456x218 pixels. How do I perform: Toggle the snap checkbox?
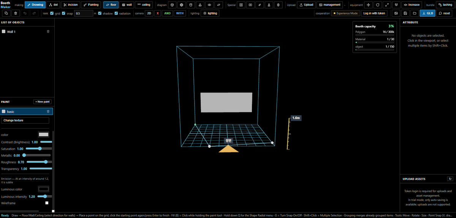(x=64, y=13)
